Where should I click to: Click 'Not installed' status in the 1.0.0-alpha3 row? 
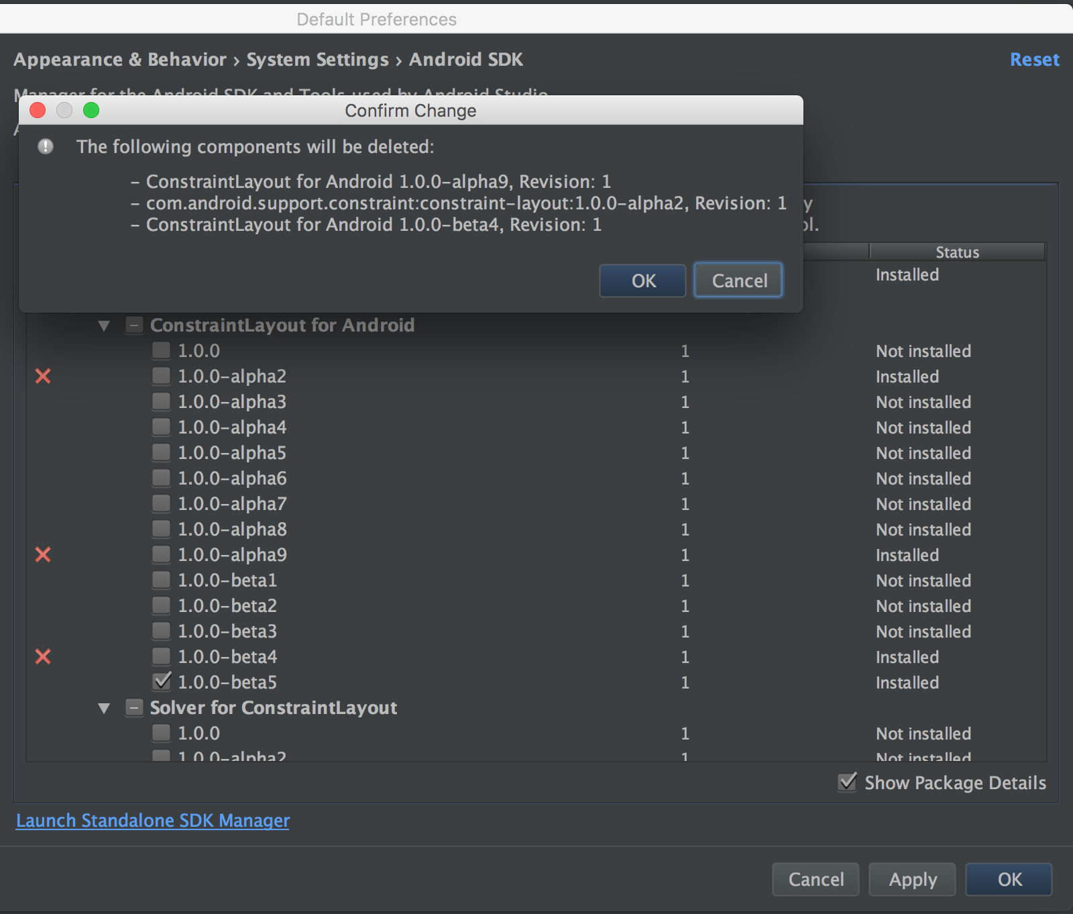click(x=923, y=402)
